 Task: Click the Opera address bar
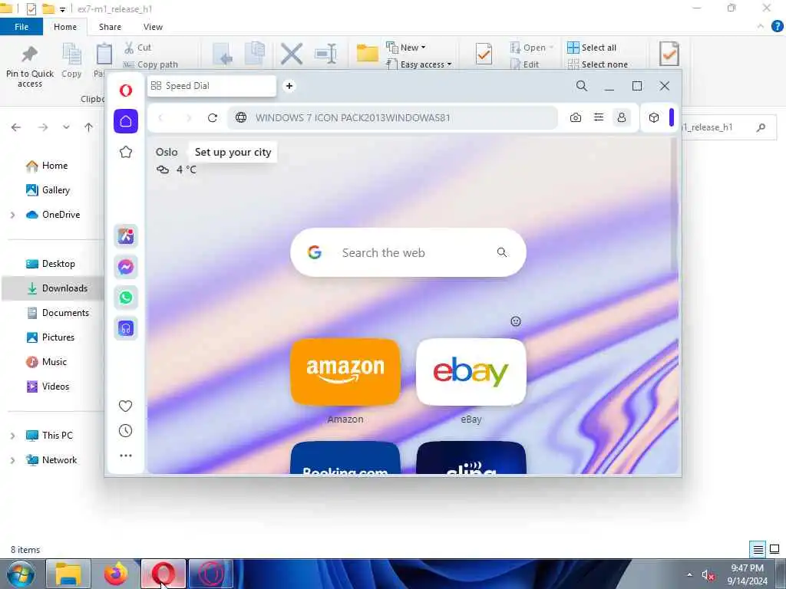click(x=392, y=117)
